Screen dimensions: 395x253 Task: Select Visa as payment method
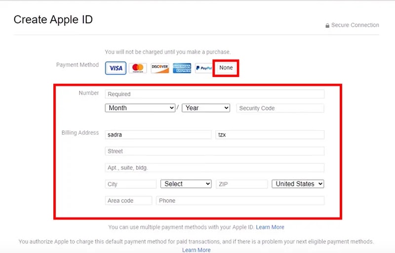click(116, 68)
